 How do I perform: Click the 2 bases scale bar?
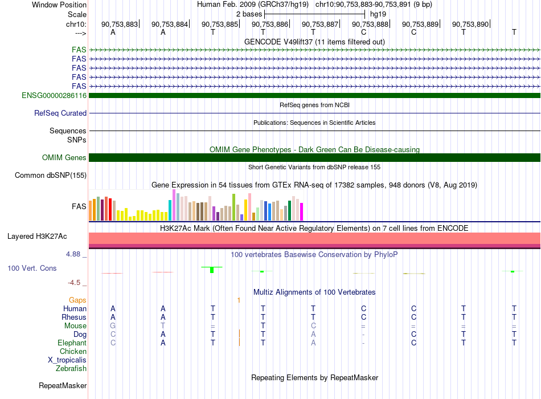[314, 14]
